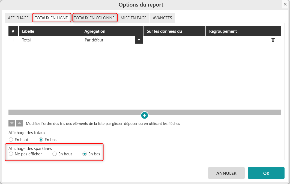Move selected item up with arrow button
The height and width of the screenshot is (184, 290).
click(x=19, y=123)
